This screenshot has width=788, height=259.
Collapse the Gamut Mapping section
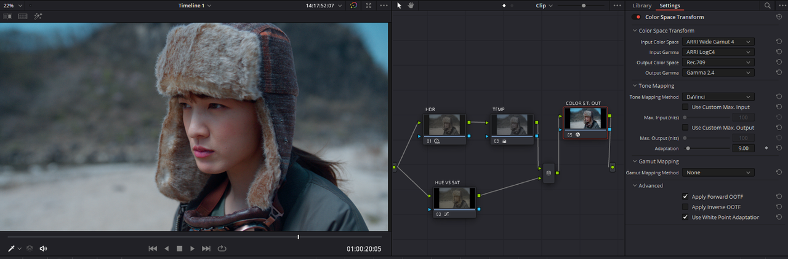click(x=635, y=161)
